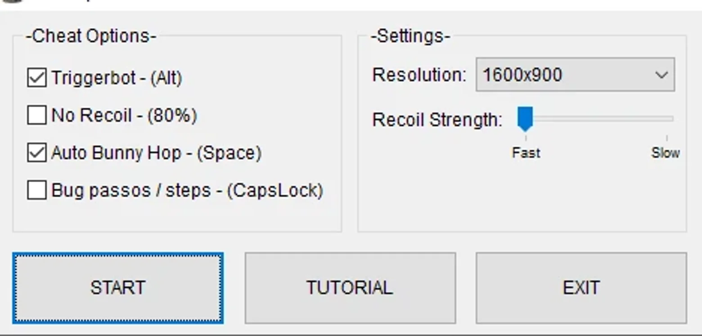
Task: Click the START button
Action: tap(118, 288)
